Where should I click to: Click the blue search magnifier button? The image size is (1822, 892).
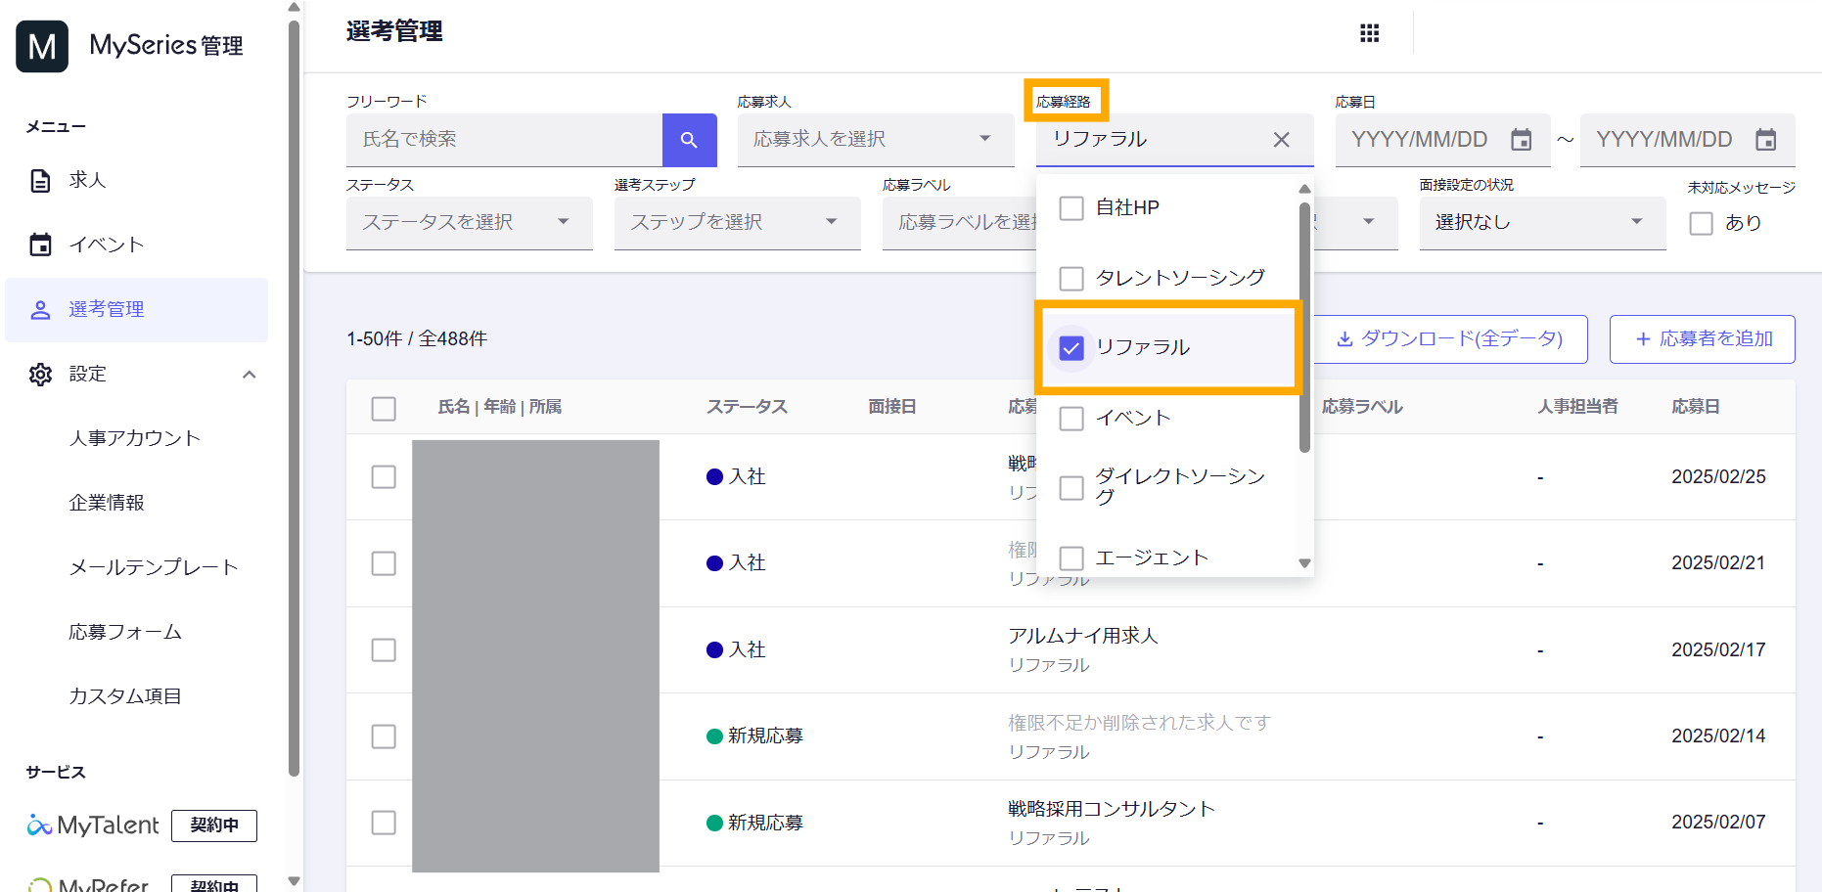689,140
